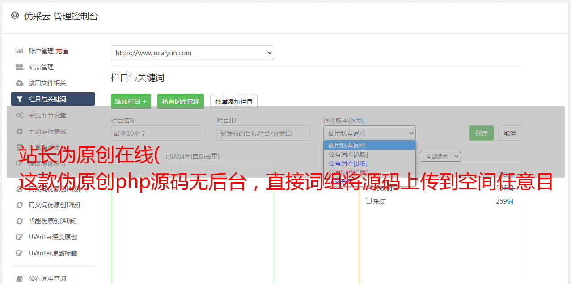Tick the 采集 word library checkbox
This screenshot has width=571, height=284.
[368, 201]
